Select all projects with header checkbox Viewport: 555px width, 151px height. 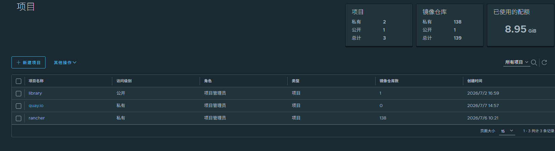tap(19, 81)
